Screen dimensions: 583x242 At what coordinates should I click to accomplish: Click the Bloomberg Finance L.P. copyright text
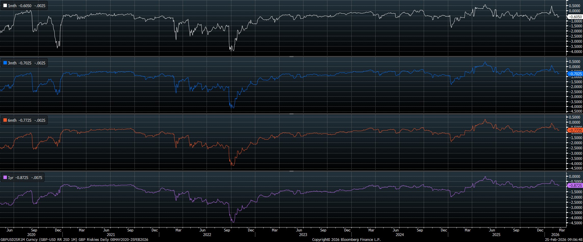pyautogui.click(x=346, y=240)
